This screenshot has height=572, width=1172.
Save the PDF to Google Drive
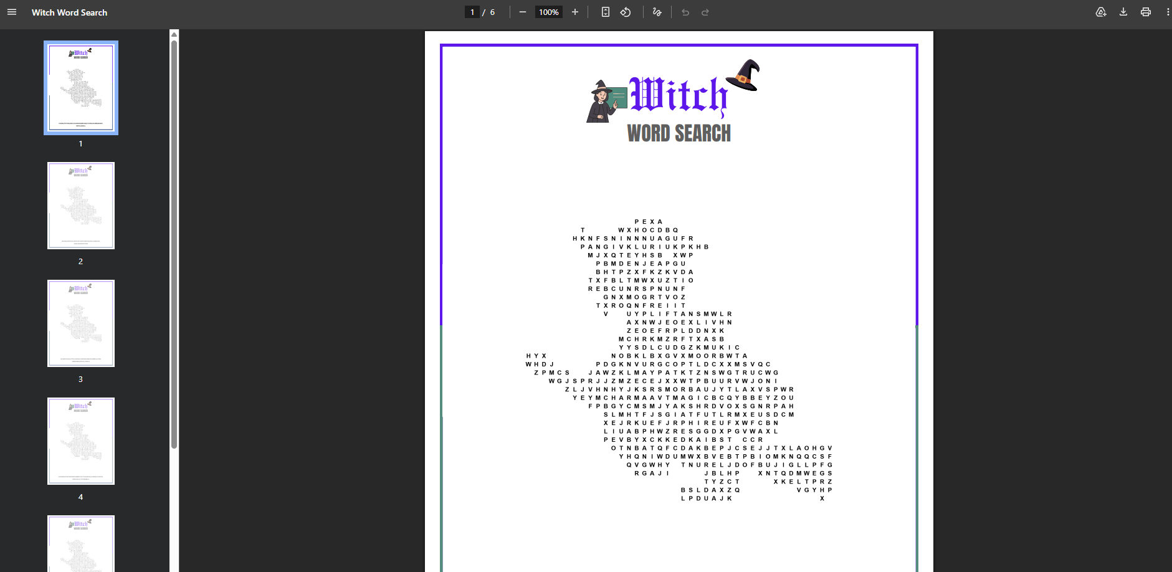tap(1101, 12)
